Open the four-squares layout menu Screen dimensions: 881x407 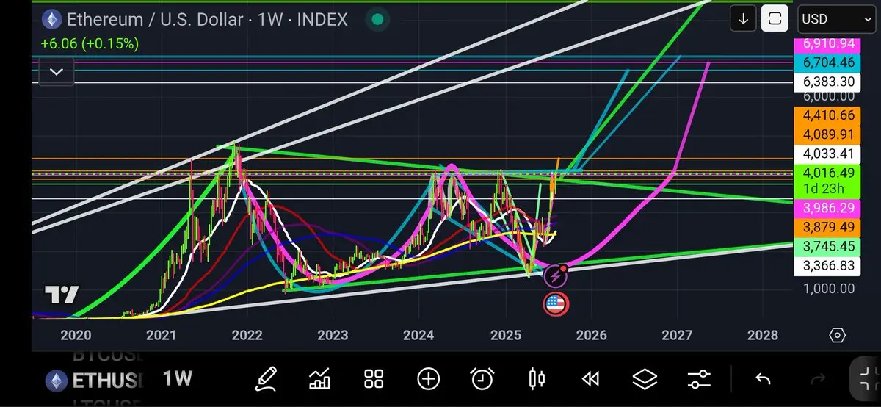click(374, 379)
